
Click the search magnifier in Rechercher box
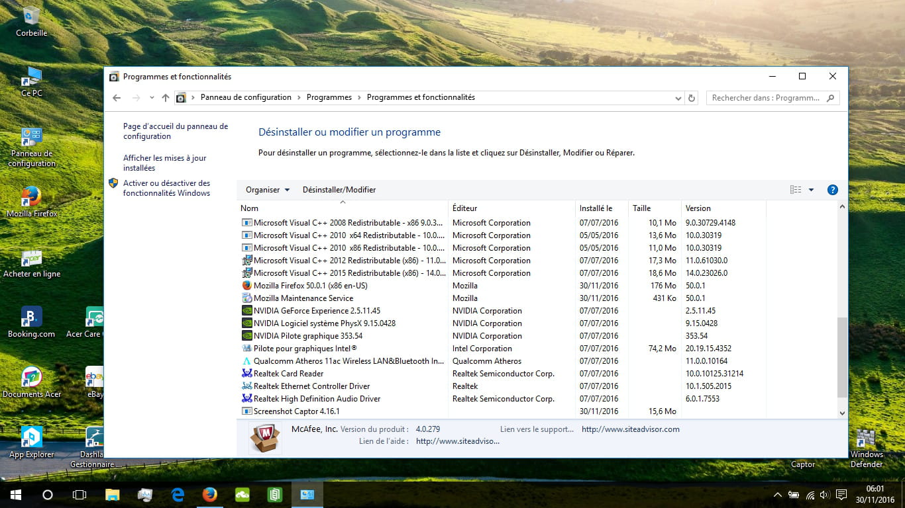click(x=831, y=98)
